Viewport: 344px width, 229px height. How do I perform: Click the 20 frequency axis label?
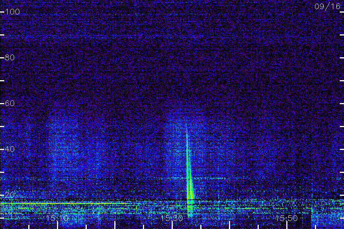(x=10, y=195)
